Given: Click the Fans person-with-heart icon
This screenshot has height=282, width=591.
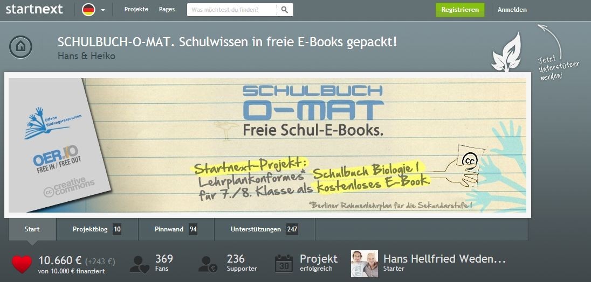Looking at the screenshot, I should pyautogui.click(x=140, y=264).
